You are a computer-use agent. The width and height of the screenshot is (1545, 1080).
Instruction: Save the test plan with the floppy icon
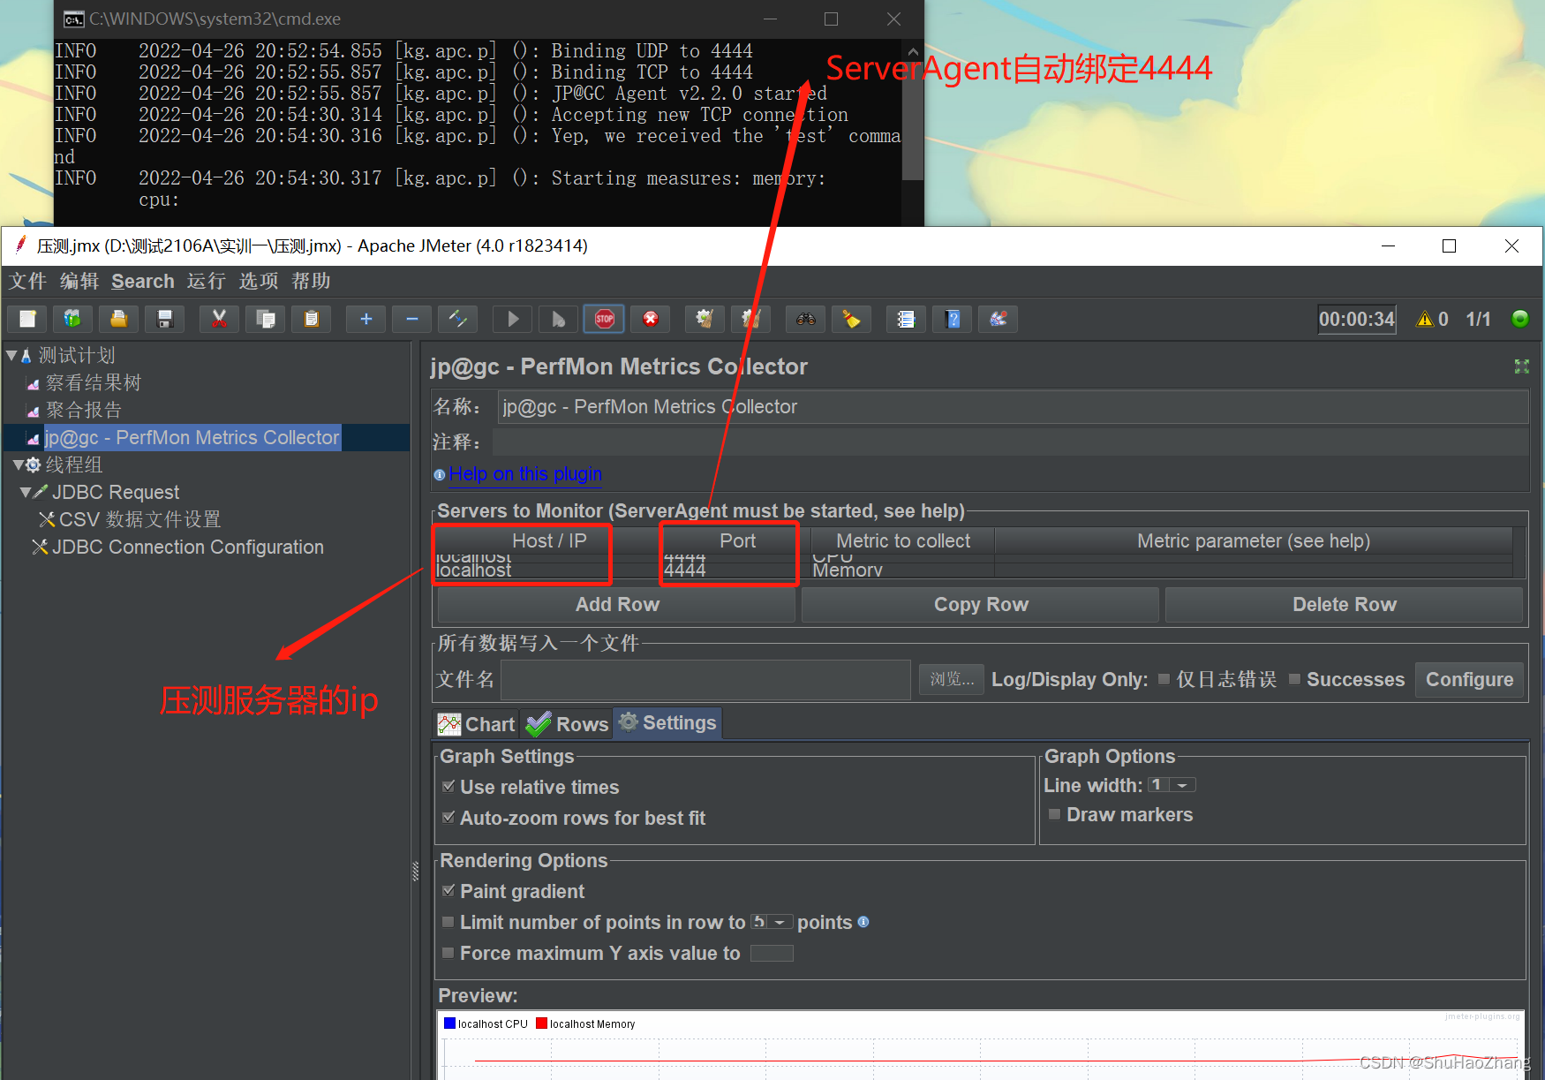click(165, 319)
